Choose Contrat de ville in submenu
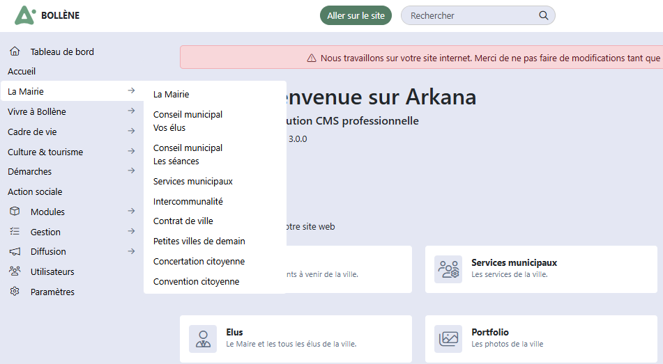The image size is (663, 364). point(183,221)
